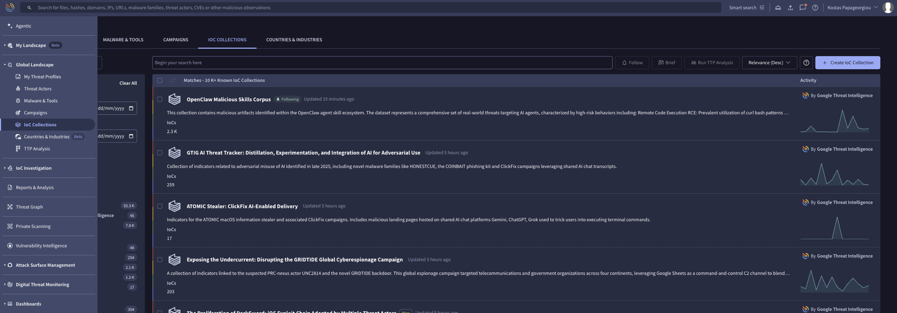Expand Attack Surface Management section

(5, 265)
